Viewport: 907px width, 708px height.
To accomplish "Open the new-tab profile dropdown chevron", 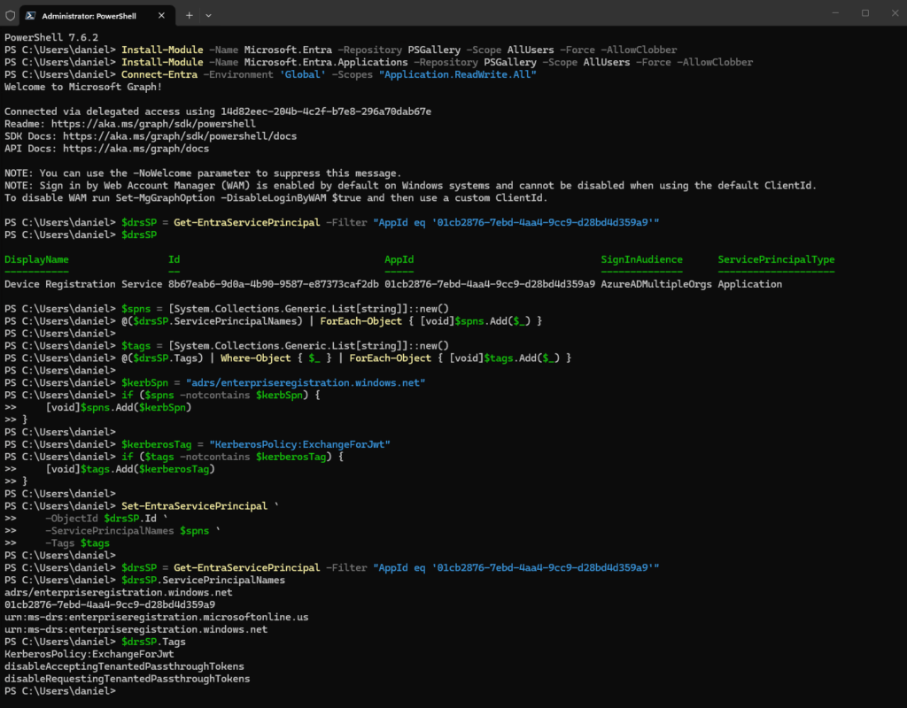I will tap(208, 16).
